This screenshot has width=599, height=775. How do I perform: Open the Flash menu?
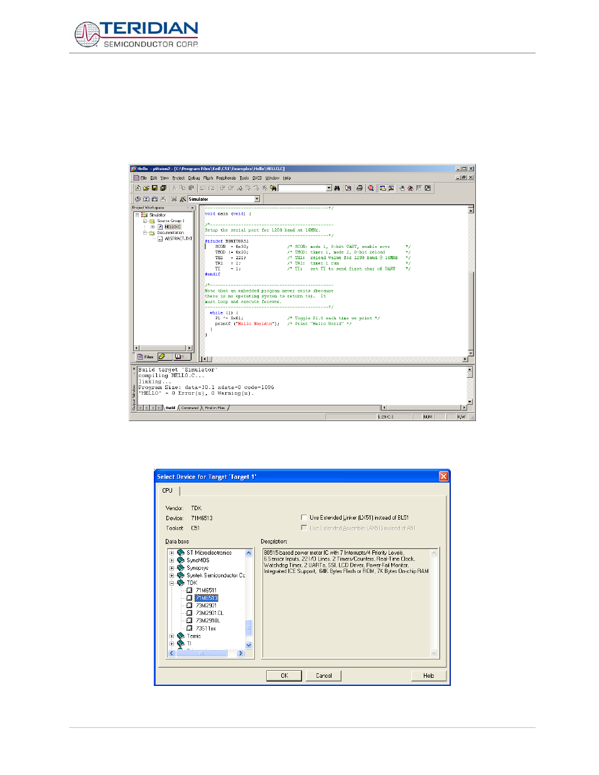coord(208,178)
